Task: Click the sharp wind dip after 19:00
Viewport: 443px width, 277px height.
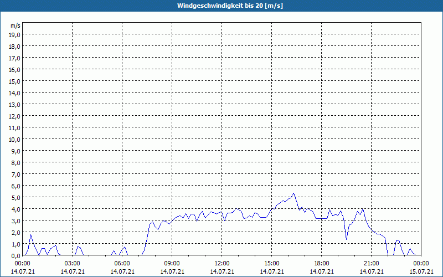Action: click(347, 239)
